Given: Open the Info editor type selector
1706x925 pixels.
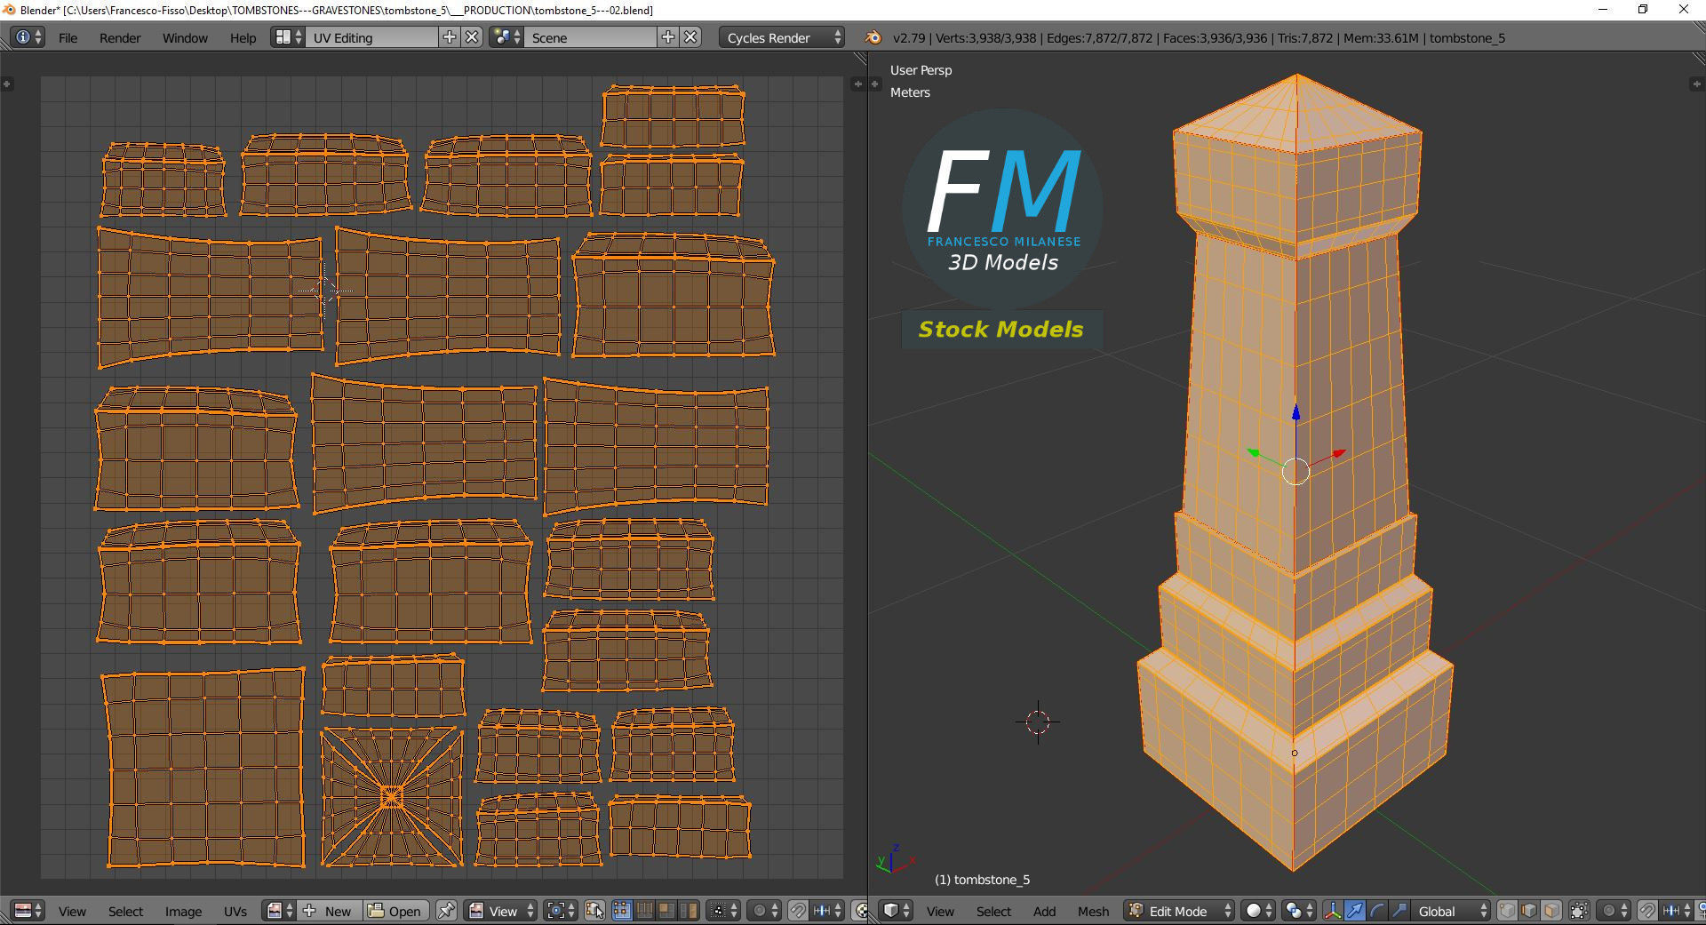Looking at the screenshot, I should click(x=28, y=37).
